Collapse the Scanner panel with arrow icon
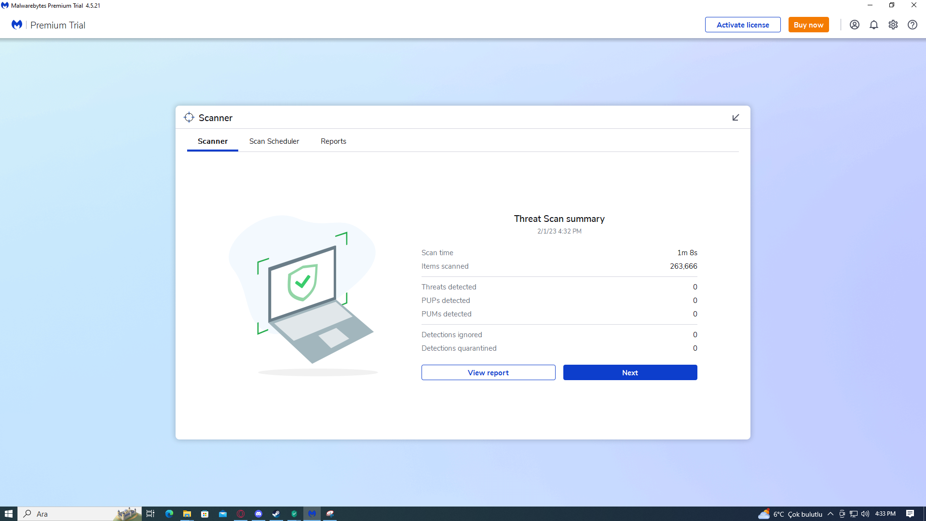Viewport: 926px width, 521px height. [x=735, y=118]
